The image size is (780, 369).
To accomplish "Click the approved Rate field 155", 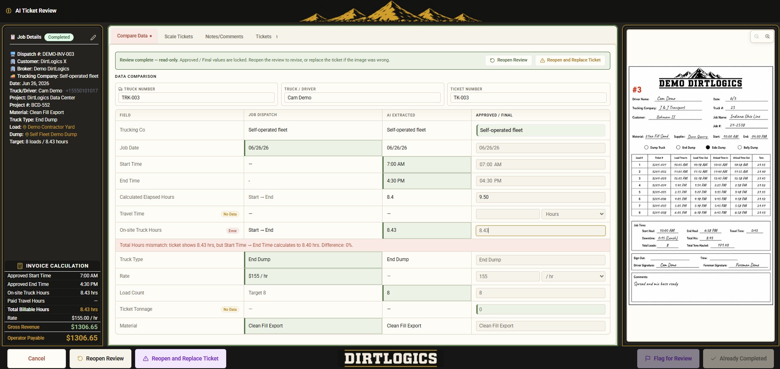I will click(508, 277).
